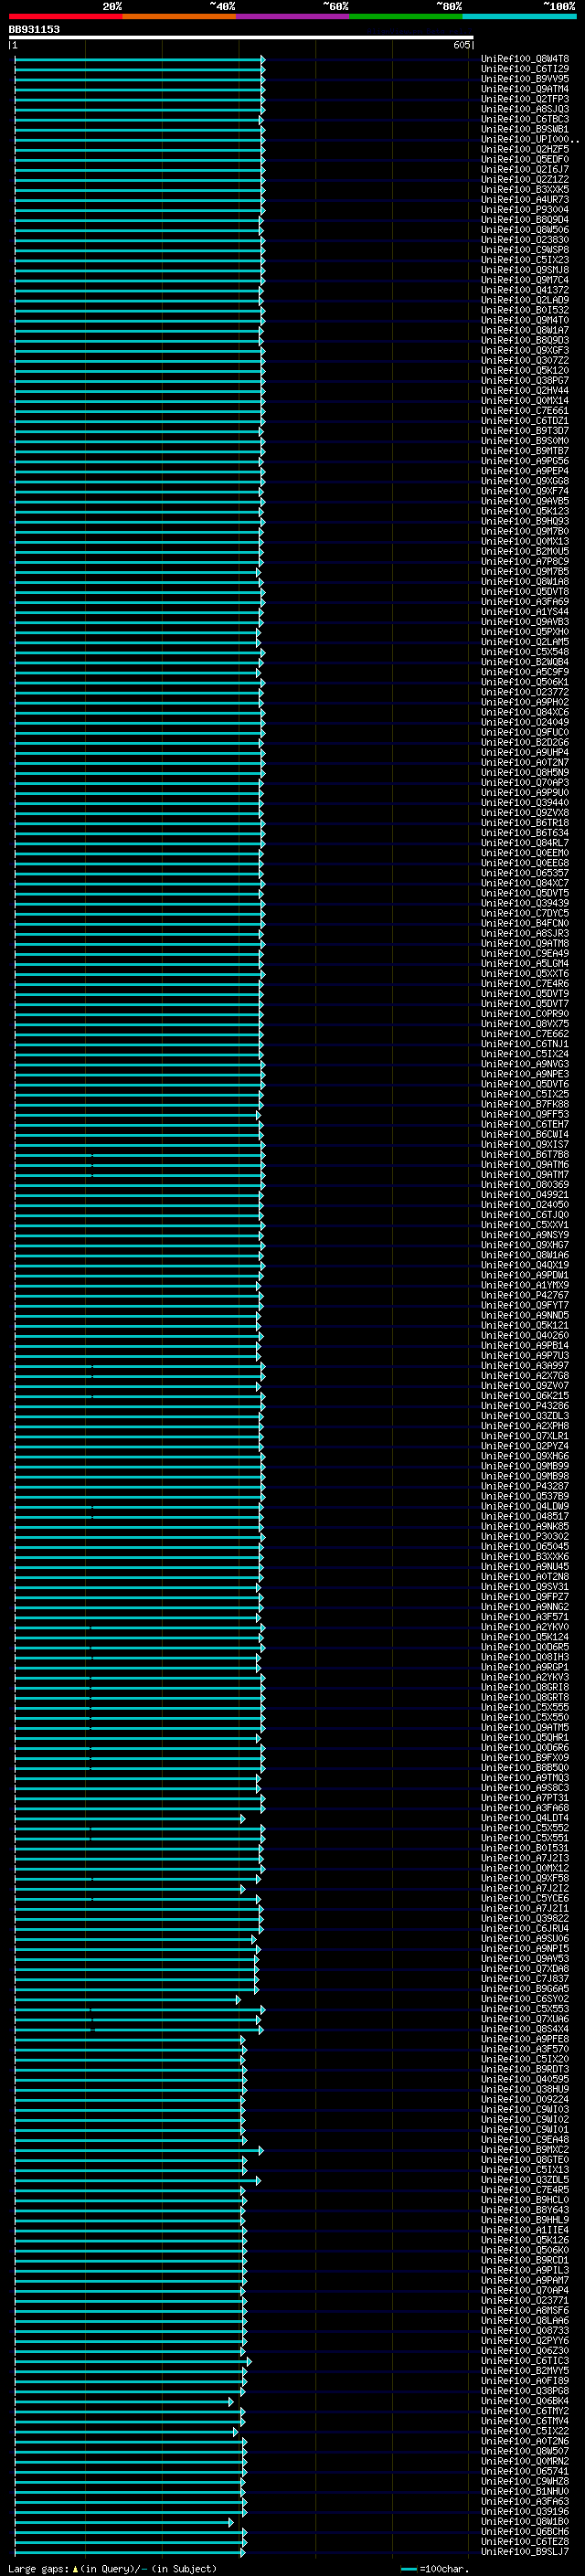The height and width of the screenshot is (2576, 585).
Task: Click the UniRef100_C5XXV1 label
Action: (x=524, y=1225)
